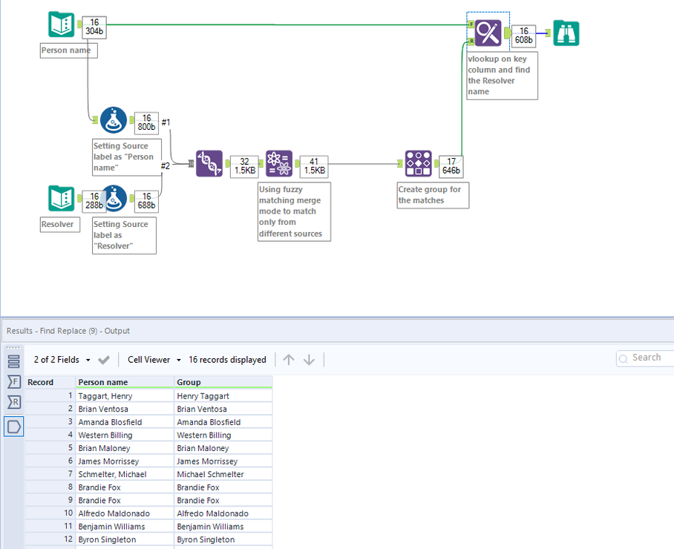Screen dimensions: 674x549
Task: Select cell 'Henry Taggart'
Action: [x=223, y=396]
